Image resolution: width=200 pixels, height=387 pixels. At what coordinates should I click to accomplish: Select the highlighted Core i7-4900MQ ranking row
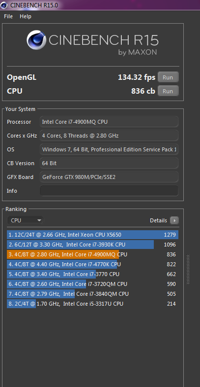[92, 254]
